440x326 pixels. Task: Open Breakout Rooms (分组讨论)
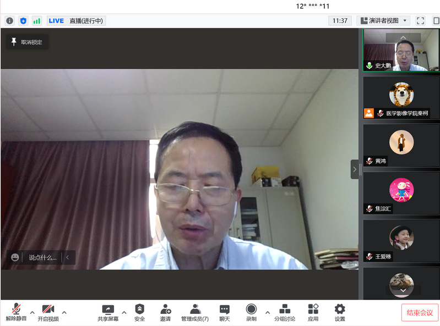(285, 312)
